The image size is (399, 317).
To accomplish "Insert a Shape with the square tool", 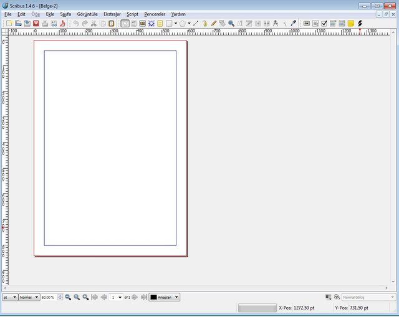I will 169,24.
